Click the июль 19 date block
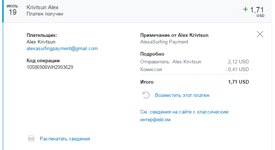 pyautogui.click(x=13, y=10)
